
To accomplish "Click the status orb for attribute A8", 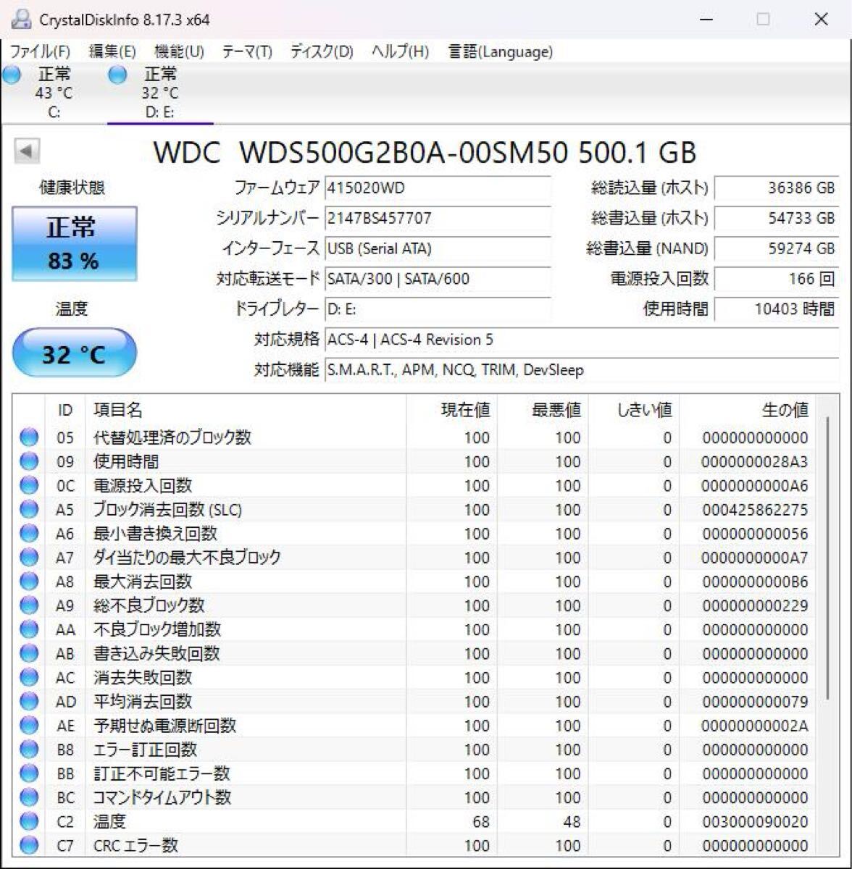I will point(29,582).
